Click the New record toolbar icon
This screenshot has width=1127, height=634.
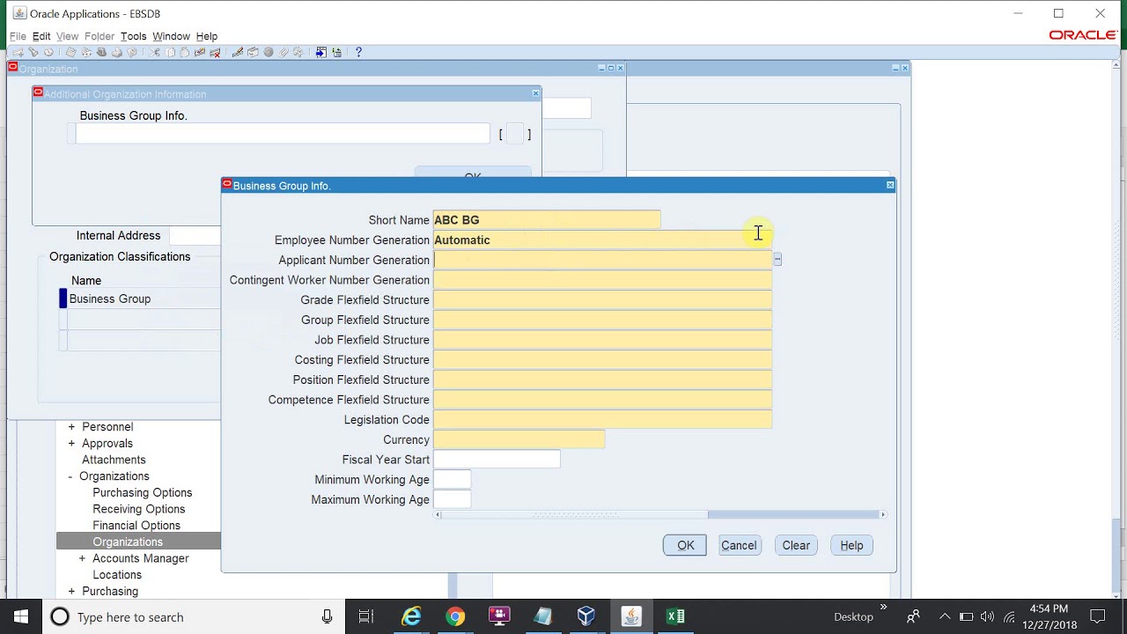pos(18,52)
